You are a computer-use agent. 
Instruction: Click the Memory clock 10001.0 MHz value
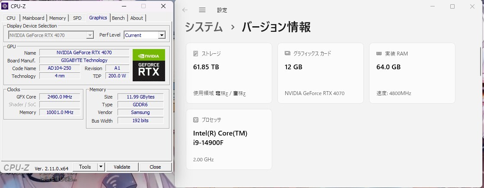pos(60,112)
